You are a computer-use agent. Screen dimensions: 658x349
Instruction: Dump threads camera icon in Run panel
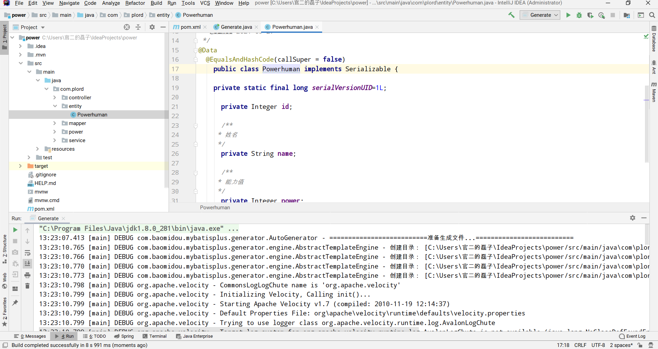click(15, 252)
